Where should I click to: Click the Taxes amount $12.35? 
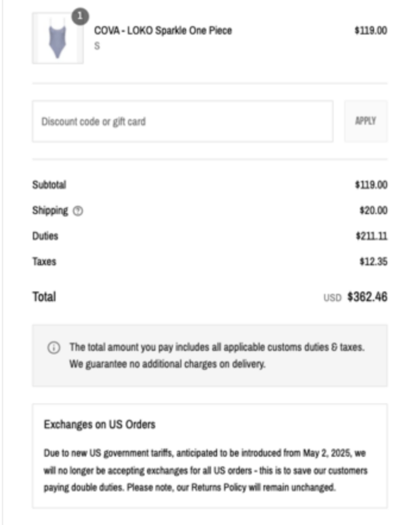(373, 262)
